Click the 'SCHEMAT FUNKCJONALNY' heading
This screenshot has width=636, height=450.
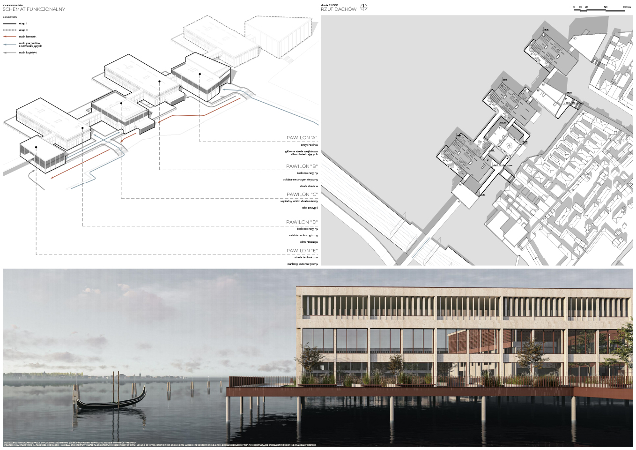(34, 9)
